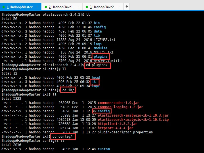Select 'httpcore-4.4.4.jar' file name
Image resolution: width=204 pixels, height=153 pixels.
click(x=115, y=128)
